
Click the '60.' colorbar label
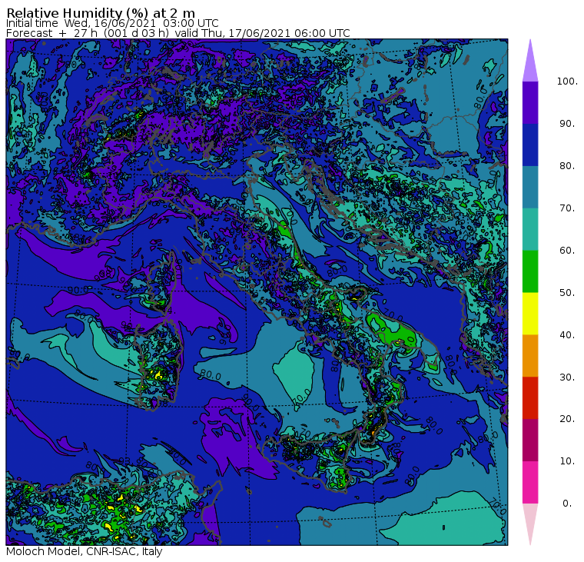pos(567,251)
